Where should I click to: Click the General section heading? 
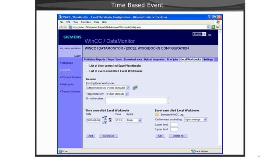[x=91, y=79]
